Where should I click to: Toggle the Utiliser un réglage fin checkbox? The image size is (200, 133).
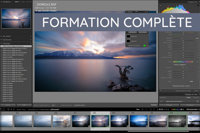pos(173,65)
